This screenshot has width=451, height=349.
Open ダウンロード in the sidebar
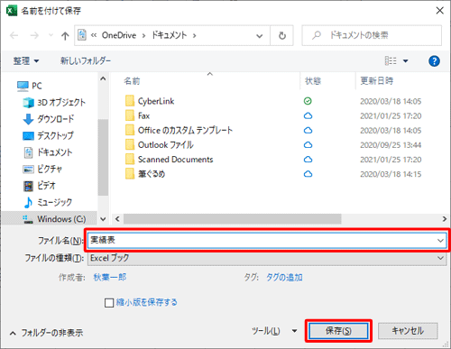(x=48, y=119)
